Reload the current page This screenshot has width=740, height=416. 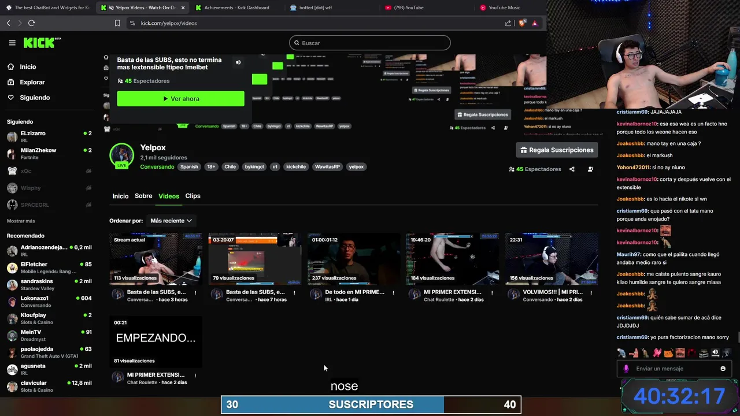[31, 23]
